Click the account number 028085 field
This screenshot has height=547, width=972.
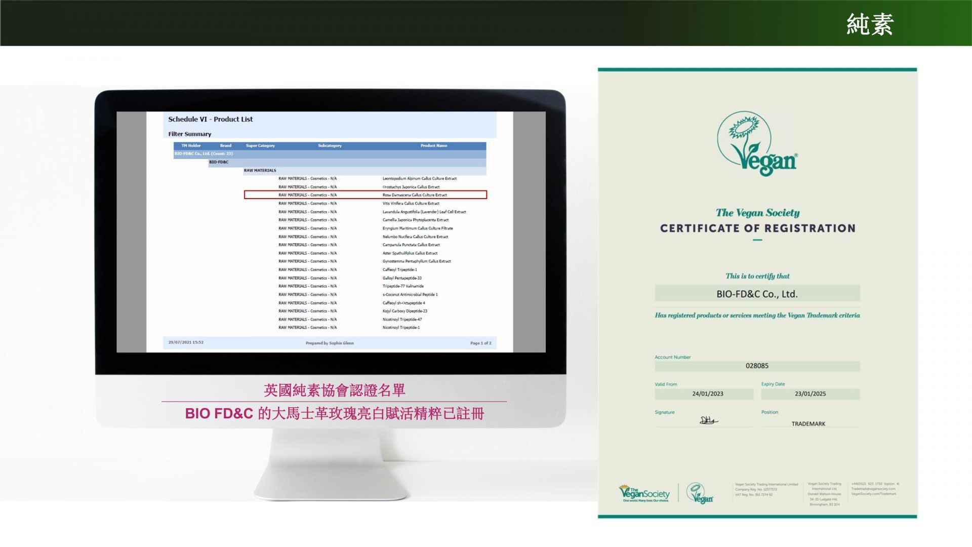pos(757,366)
